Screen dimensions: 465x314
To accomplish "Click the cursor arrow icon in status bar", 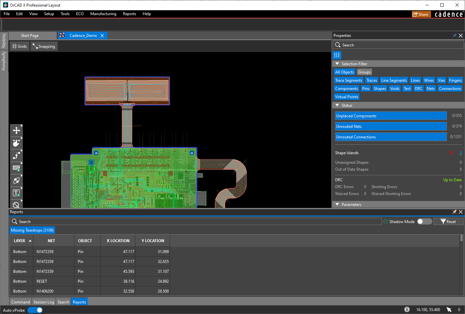I will [449, 309].
